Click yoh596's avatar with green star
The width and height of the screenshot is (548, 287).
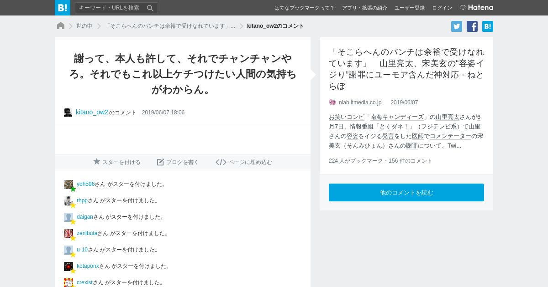click(x=68, y=184)
